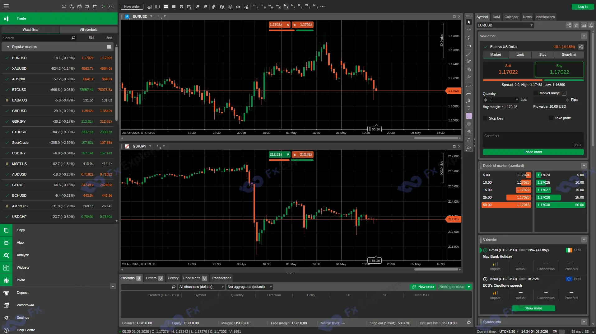The height and width of the screenshot is (334, 596).
Task: Select the trend line drawing tool
Action: 469,54
